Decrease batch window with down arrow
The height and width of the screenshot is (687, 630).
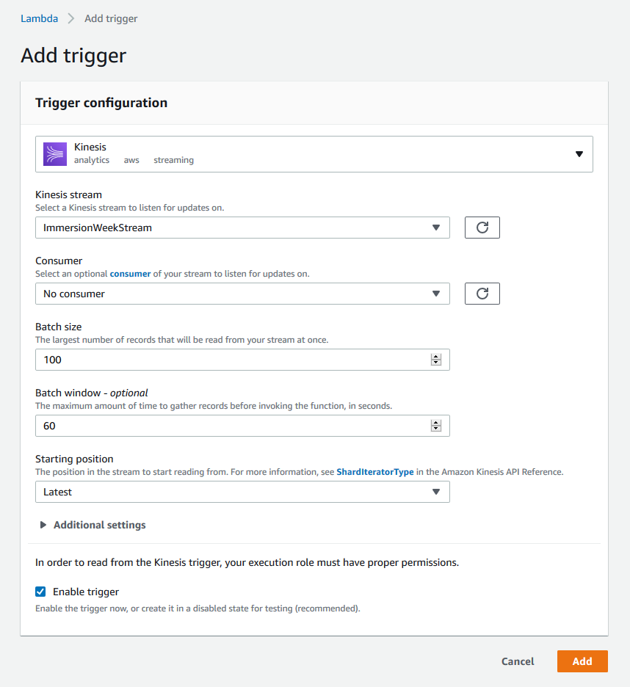tap(435, 429)
